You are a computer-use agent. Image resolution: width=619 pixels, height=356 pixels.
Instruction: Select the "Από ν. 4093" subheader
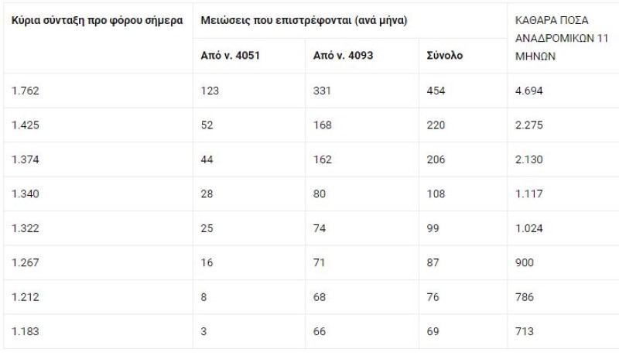coord(340,55)
